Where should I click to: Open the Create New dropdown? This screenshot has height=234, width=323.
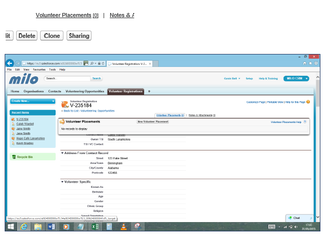coord(33,101)
